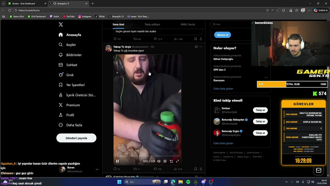
Task: Open Discord from taskbar
Action: (203, 182)
